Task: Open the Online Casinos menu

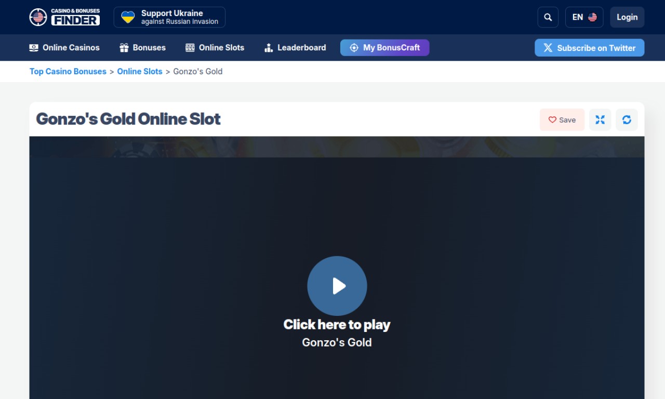Action: coord(71,48)
